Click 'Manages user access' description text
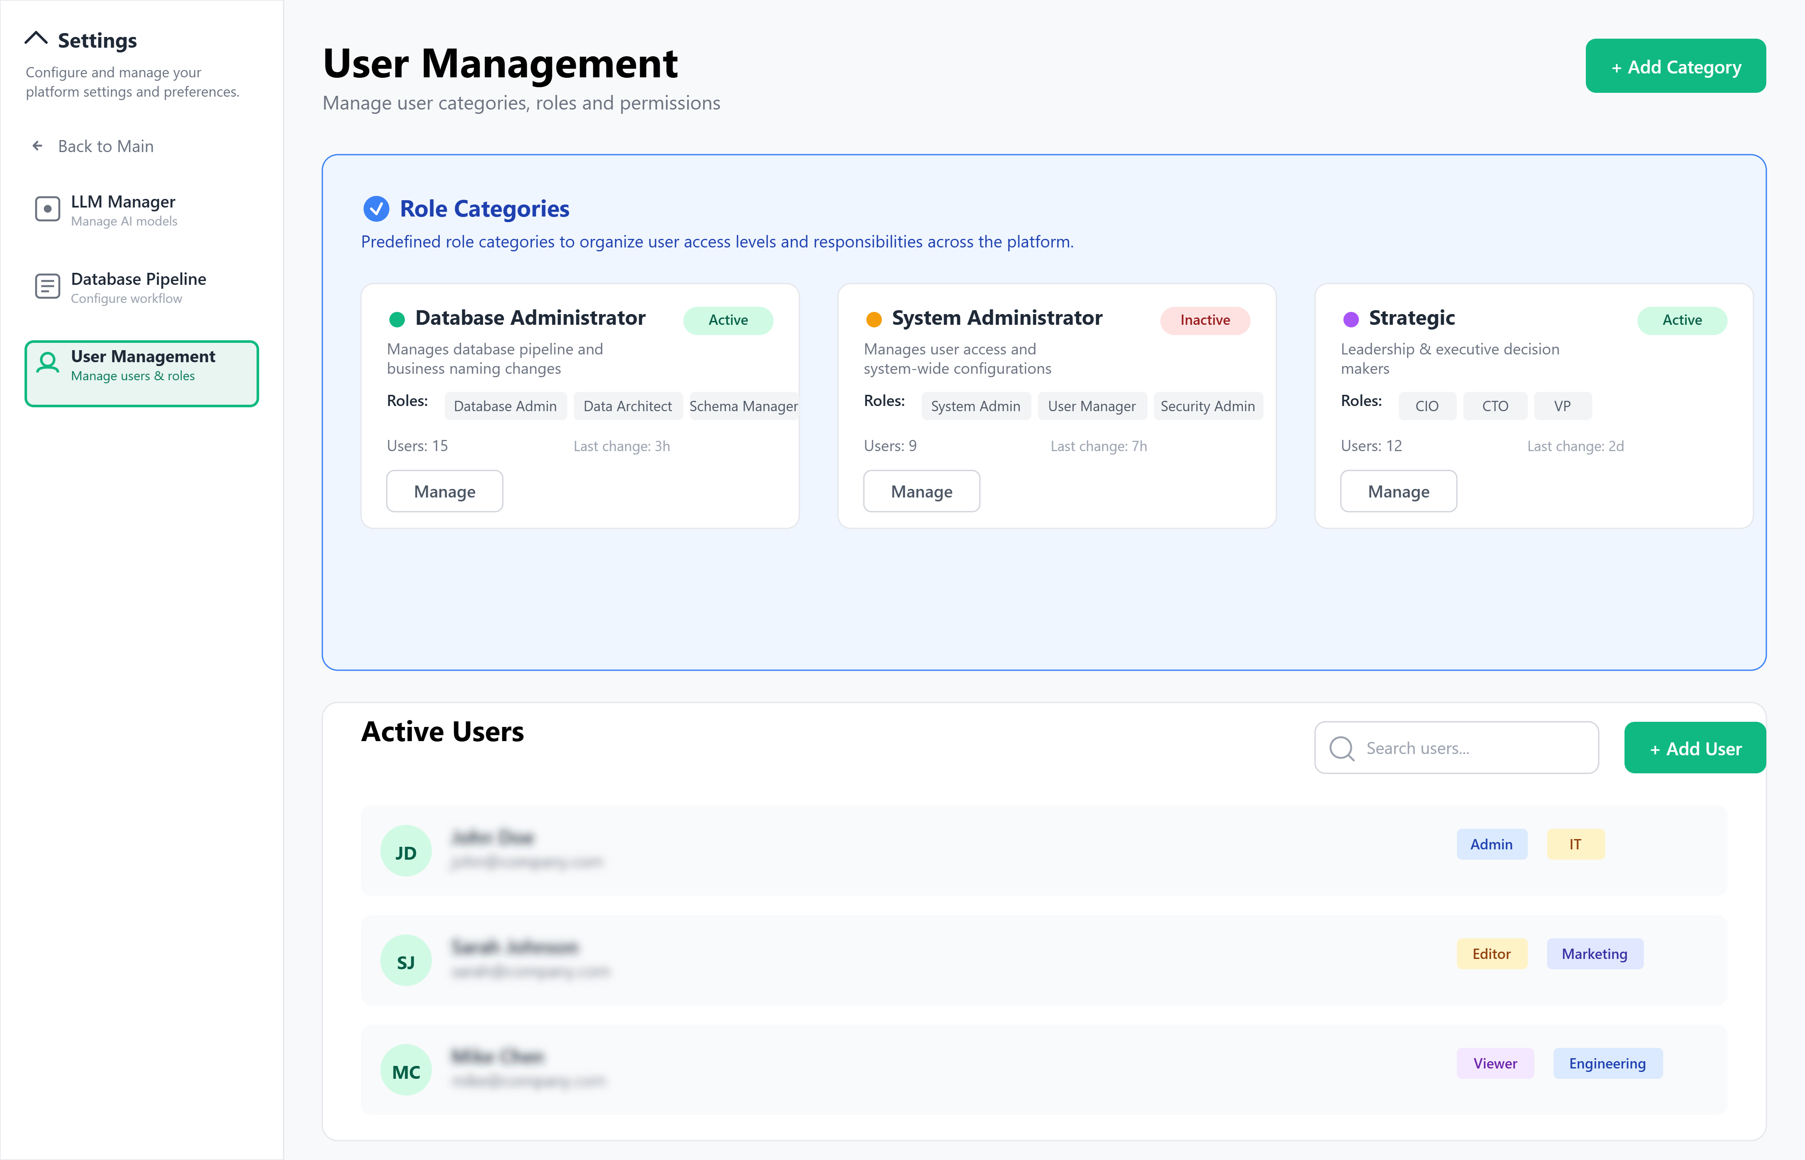 (958, 359)
